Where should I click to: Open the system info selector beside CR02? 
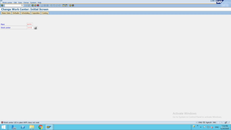[x=204, y=122]
